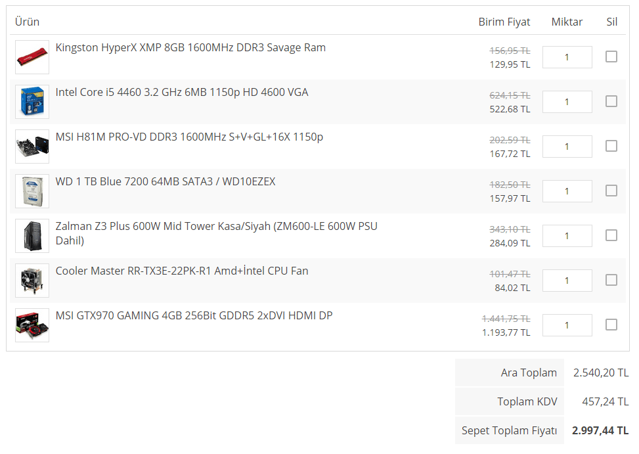This screenshot has height=454, width=639.
Task: Click the 129,95 TL discounted price
Action: [510, 64]
